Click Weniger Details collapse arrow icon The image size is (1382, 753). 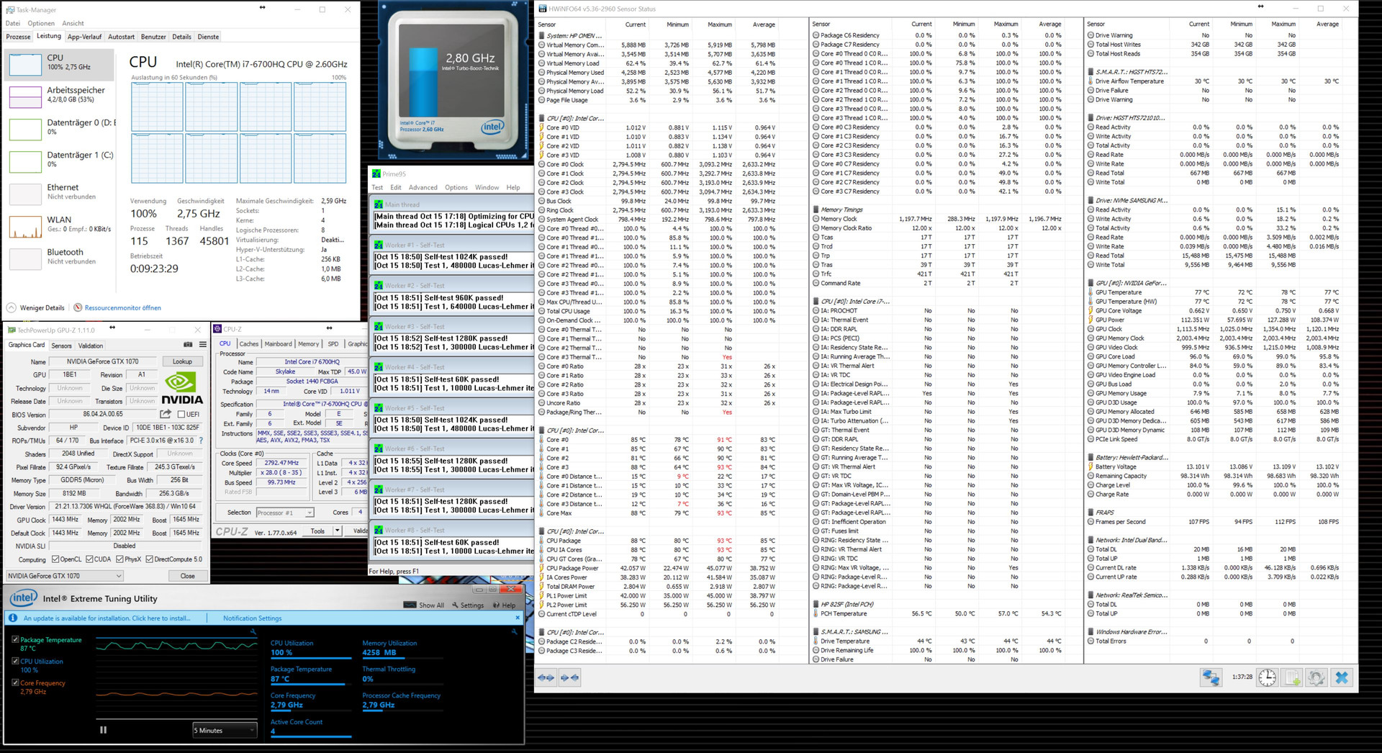(12, 307)
